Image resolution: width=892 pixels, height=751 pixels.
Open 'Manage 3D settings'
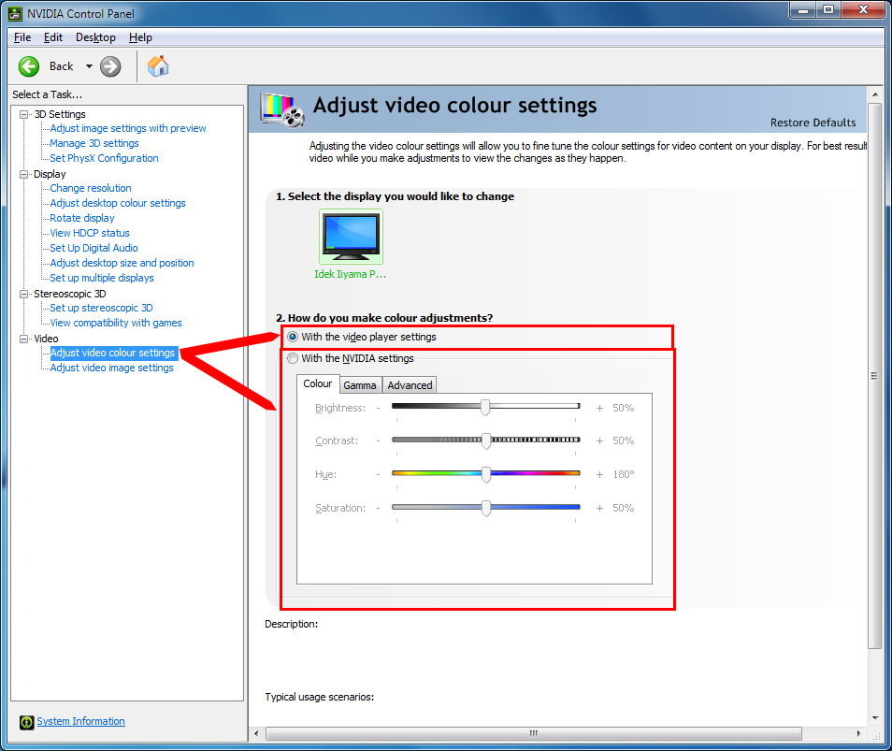[x=94, y=143]
